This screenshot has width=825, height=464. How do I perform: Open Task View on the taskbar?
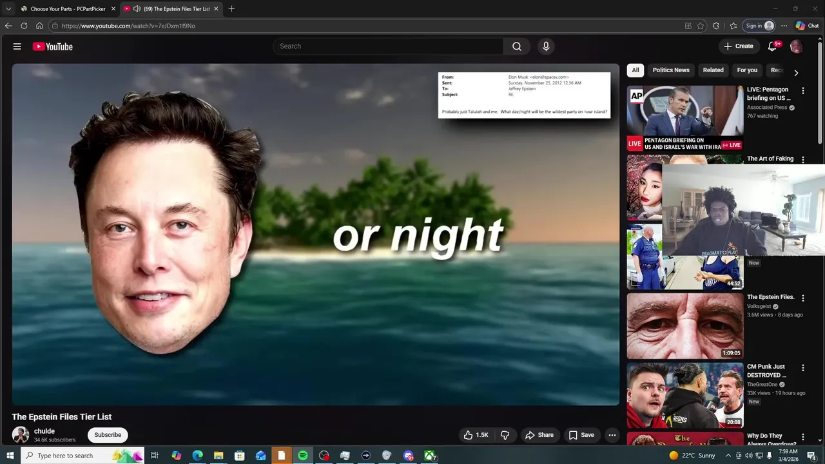155,456
